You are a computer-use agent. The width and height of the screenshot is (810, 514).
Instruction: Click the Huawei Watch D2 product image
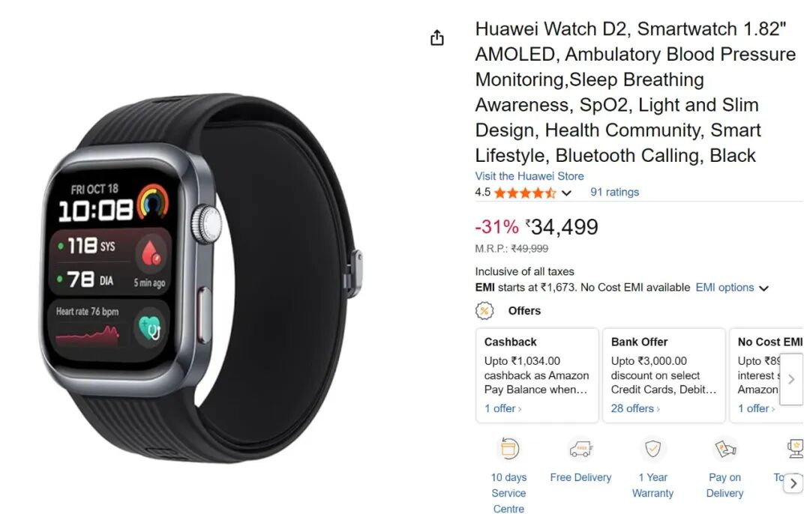[x=202, y=278]
